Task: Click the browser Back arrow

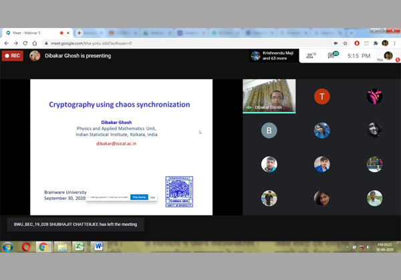Action: point(7,43)
